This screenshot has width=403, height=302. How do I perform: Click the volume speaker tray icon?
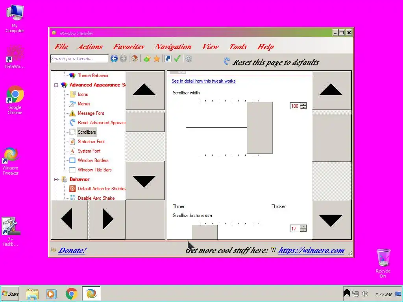[364, 293]
